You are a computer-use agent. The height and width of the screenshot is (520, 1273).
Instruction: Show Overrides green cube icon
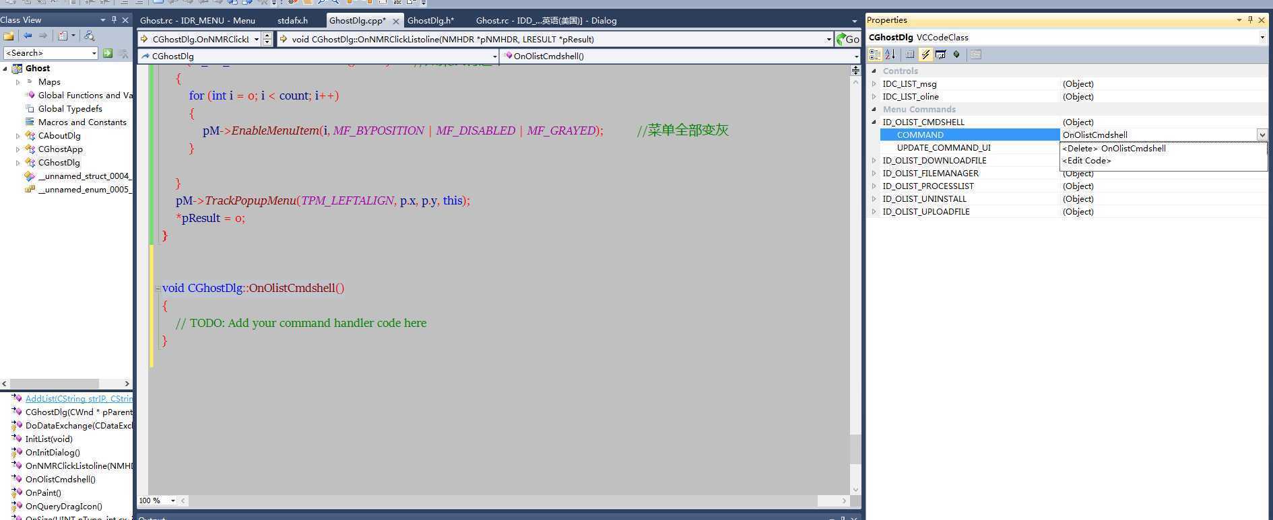[x=956, y=54]
